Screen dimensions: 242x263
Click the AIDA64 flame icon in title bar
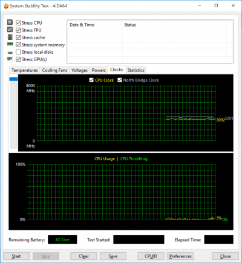pyautogui.click(x=6, y=6)
